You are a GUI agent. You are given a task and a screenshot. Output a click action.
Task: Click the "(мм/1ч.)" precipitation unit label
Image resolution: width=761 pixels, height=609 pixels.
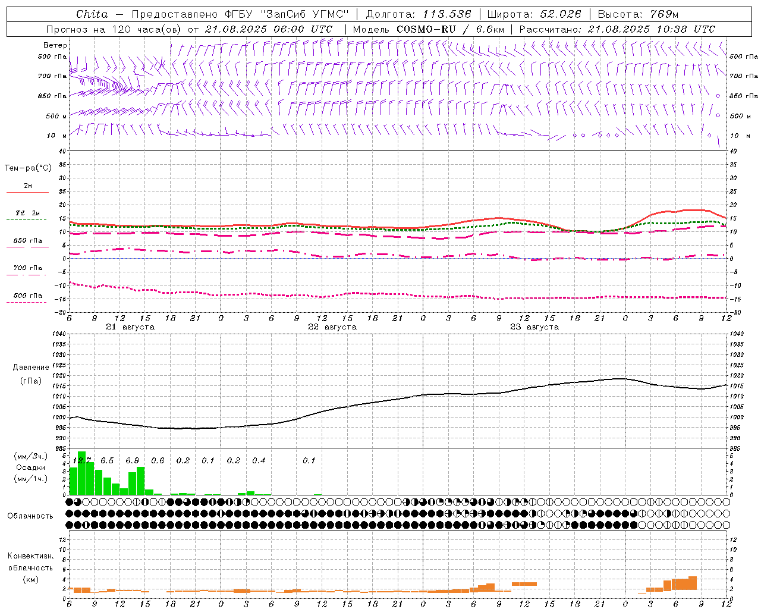[31, 479]
